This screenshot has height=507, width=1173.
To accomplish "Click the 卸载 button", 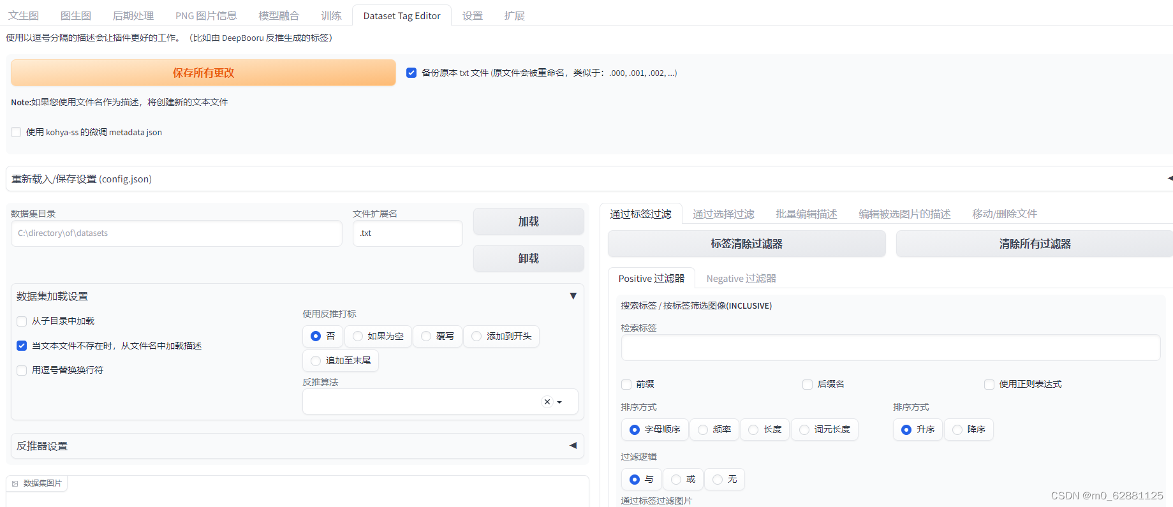I will [x=529, y=258].
